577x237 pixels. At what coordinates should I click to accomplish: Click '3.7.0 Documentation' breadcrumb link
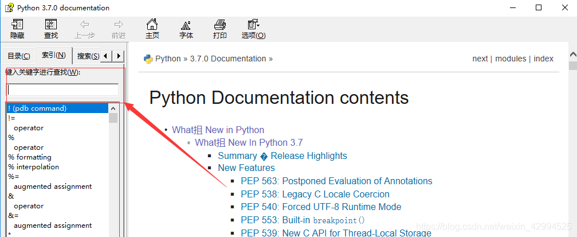pyautogui.click(x=228, y=59)
